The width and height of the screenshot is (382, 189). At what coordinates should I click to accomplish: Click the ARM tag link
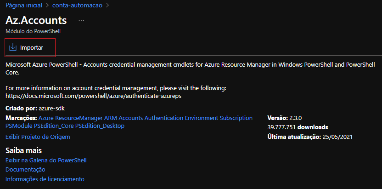pyautogui.click(x=112, y=118)
